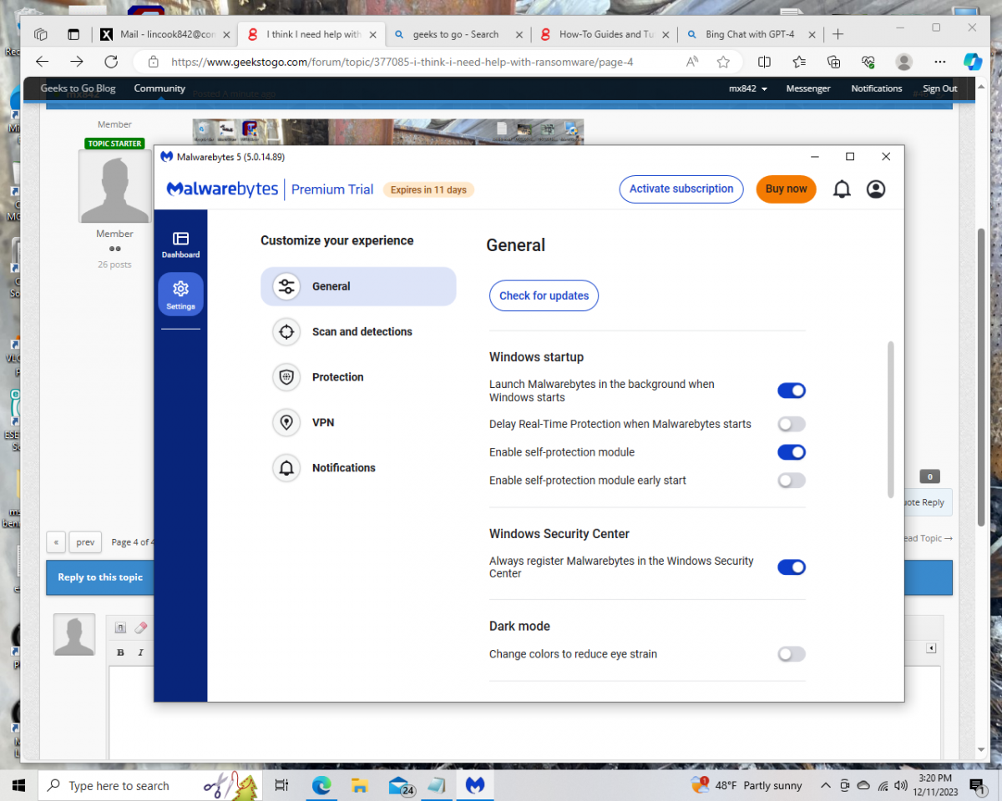Open the Copilot sidebar in Edge

click(973, 62)
